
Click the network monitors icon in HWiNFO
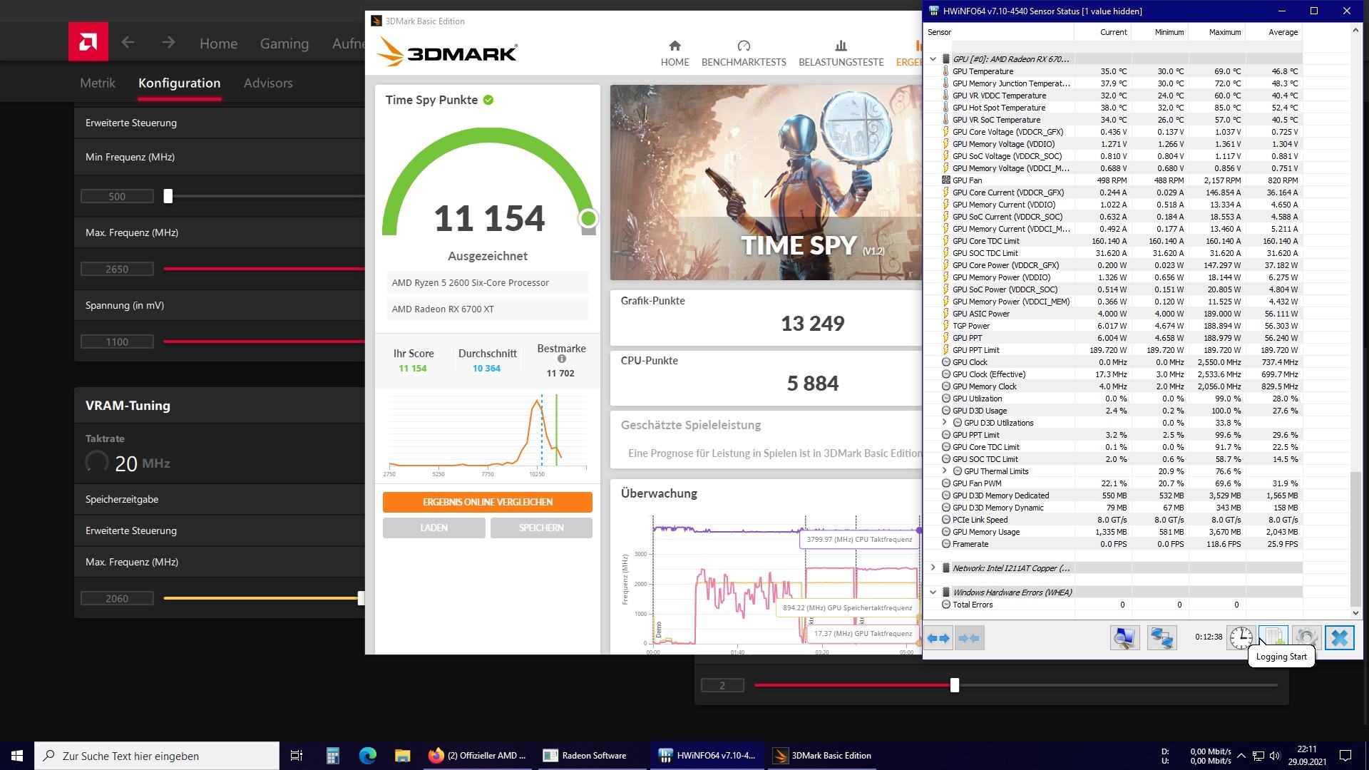point(1162,638)
